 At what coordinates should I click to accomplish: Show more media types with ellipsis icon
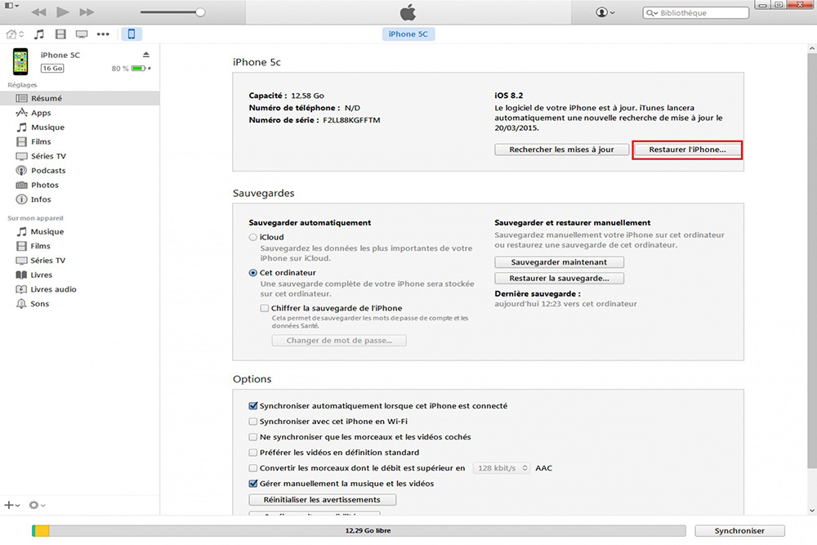[x=103, y=34]
